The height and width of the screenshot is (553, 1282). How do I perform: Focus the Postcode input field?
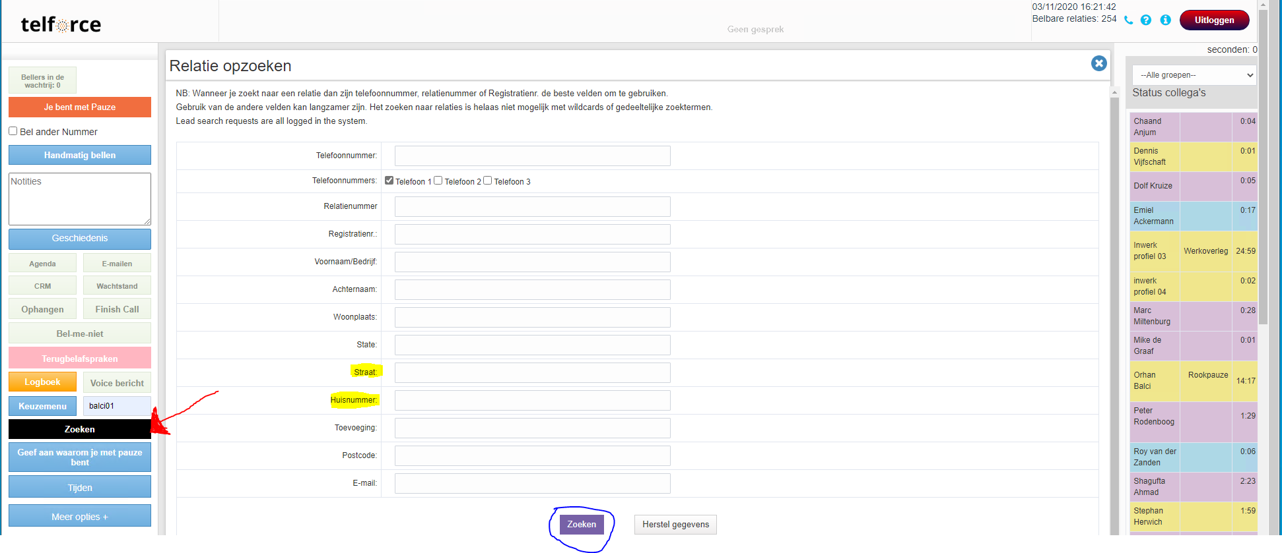[532, 455]
